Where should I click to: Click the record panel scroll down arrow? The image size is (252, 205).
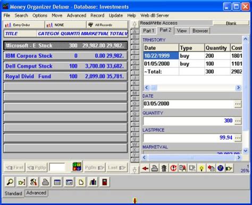click(x=246, y=151)
